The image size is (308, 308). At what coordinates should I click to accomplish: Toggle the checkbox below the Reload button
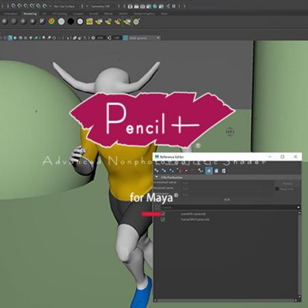(x=277, y=189)
